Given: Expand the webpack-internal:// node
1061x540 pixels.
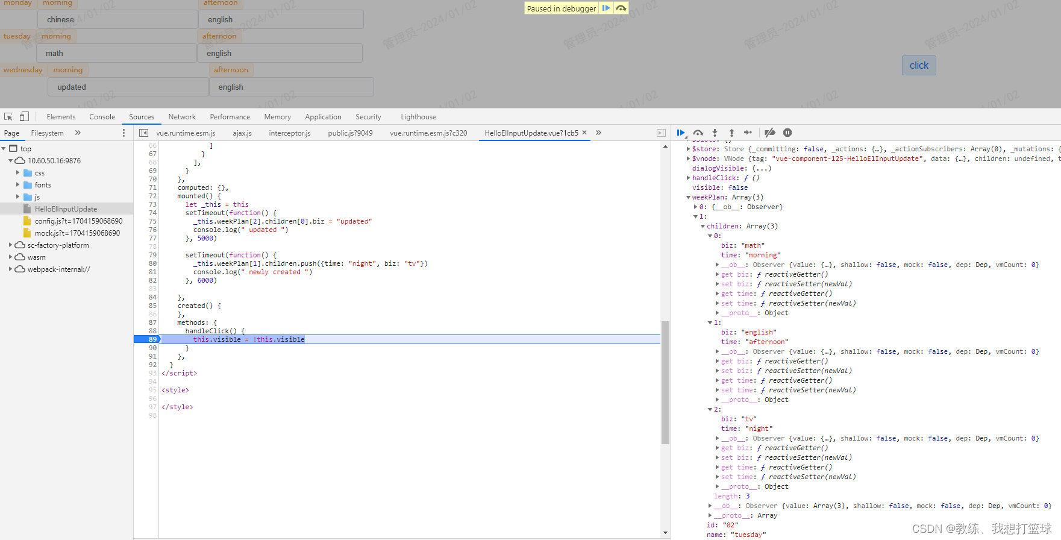Looking at the screenshot, I should click(x=10, y=269).
